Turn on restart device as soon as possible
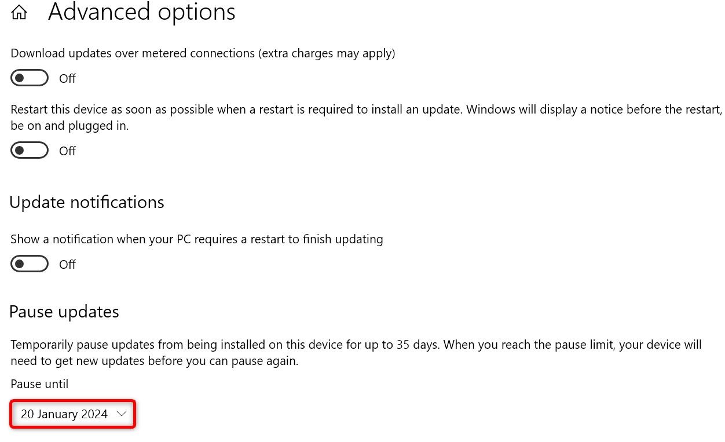Viewport: 725px width, 442px height. (x=30, y=150)
